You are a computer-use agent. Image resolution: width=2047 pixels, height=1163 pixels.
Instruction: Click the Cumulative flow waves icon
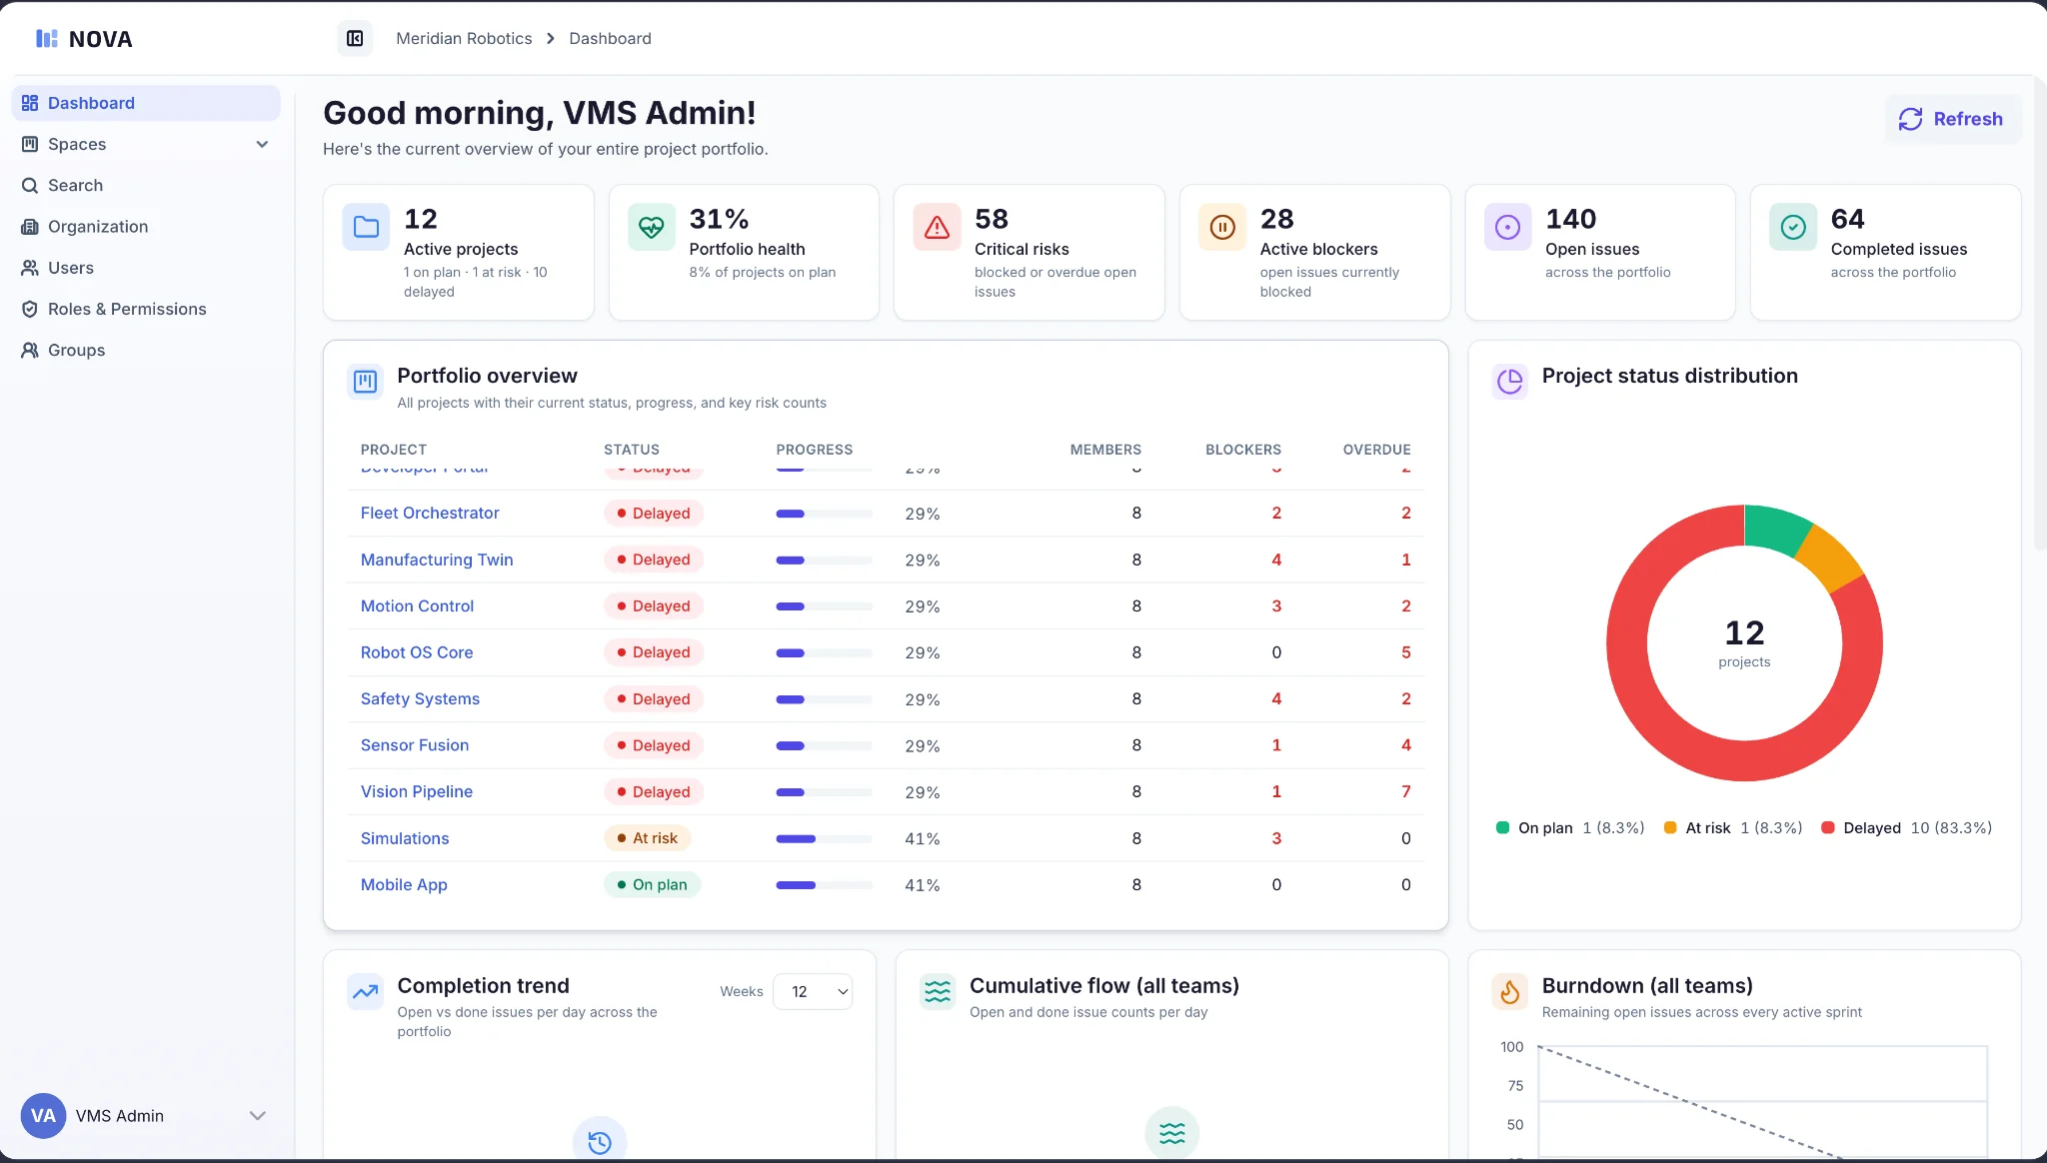click(x=938, y=991)
